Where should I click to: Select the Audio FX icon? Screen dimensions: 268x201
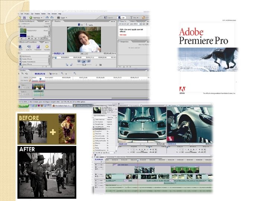pyautogui.click(x=29, y=47)
